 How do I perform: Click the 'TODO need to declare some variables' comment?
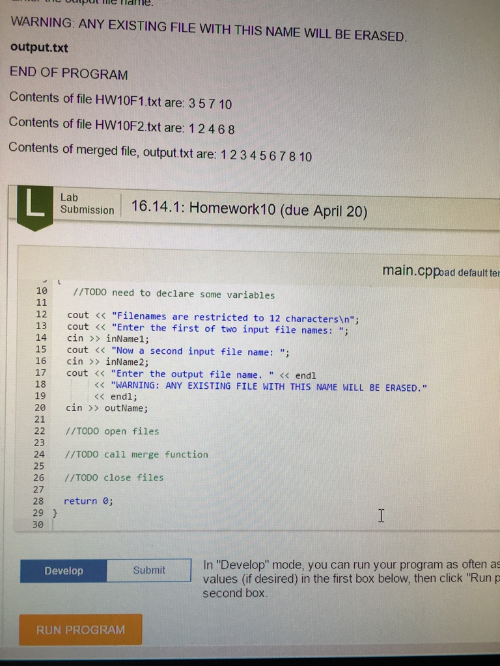(174, 294)
